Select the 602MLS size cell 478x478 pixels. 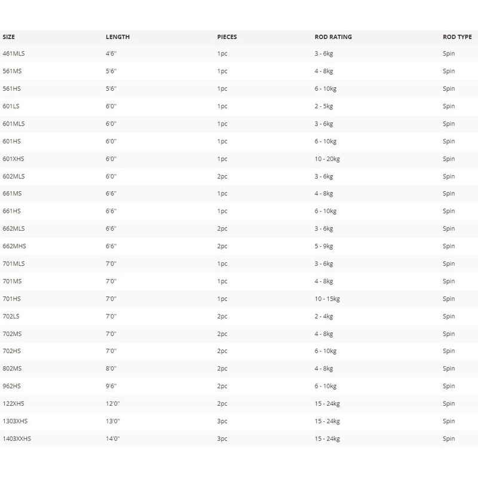click(14, 176)
